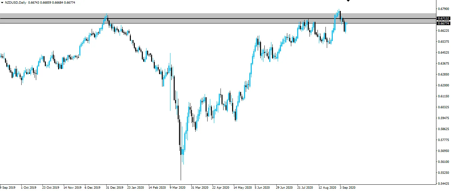Click the 5 Jun 2020 date label
The height and width of the screenshot is (191, 451).
coord(263,187)
